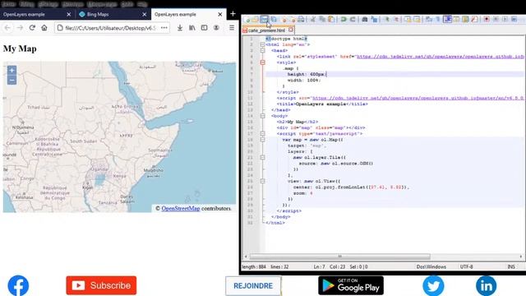Image resolution: width=526 pixels, height=296 pixels.
Task: Click the Save icon in Notepad++ toolbar
Action: pos(265,20)
